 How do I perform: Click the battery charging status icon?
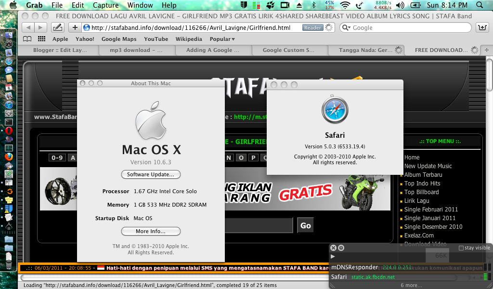[415, 5]
